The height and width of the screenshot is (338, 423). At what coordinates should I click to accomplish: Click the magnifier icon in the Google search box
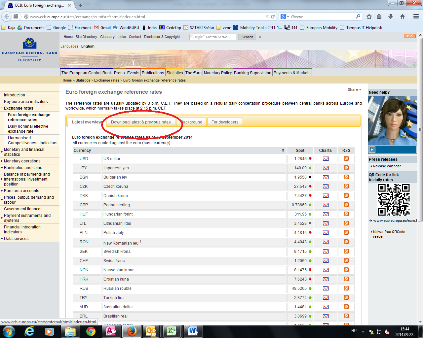click(358, 17)
